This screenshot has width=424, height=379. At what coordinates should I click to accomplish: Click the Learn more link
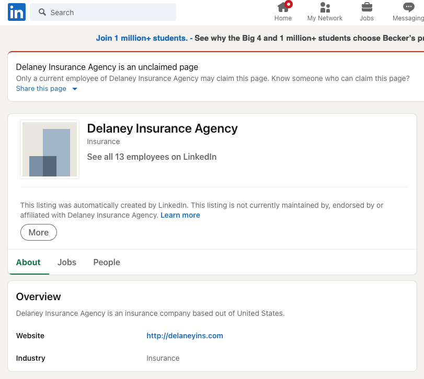[x=180, y=215]
